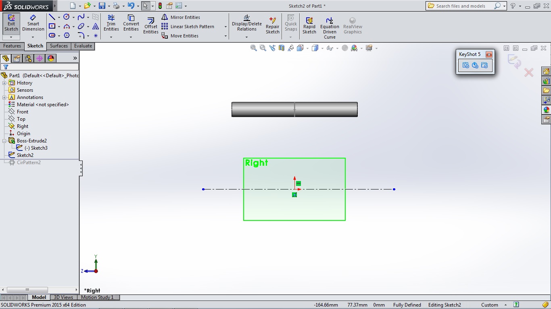The image size is (551, 309).
Task: Switch to the Motion Study 1 tab
Action: [97, 297]
